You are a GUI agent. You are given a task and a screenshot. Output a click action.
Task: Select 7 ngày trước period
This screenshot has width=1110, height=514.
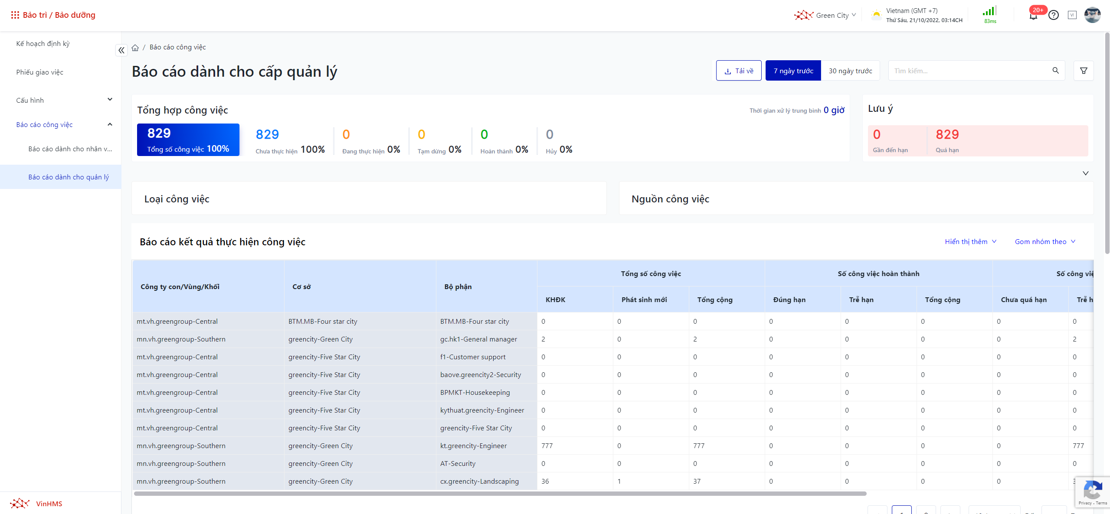[793, 71]
